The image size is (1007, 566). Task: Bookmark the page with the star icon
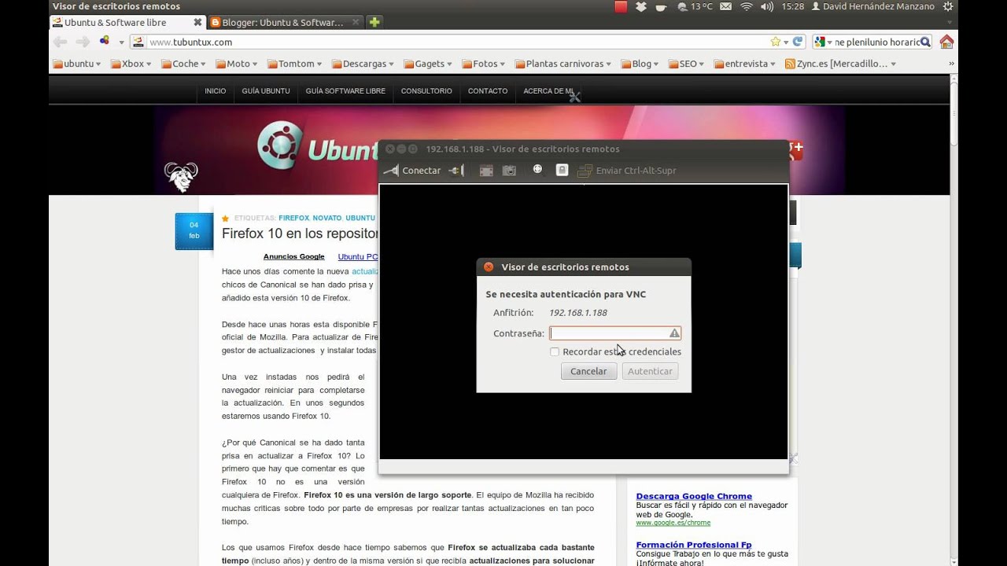click(x=776, y=42)
